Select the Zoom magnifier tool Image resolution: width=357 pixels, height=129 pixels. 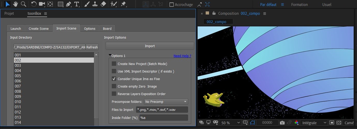click(24, 4)
